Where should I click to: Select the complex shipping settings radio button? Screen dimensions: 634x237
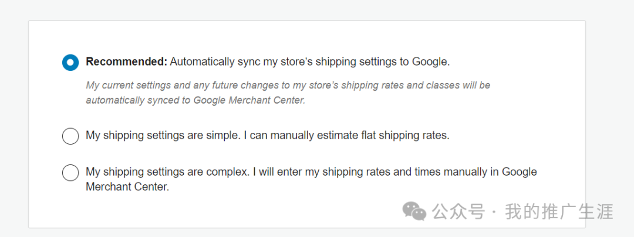pos(70,173)
